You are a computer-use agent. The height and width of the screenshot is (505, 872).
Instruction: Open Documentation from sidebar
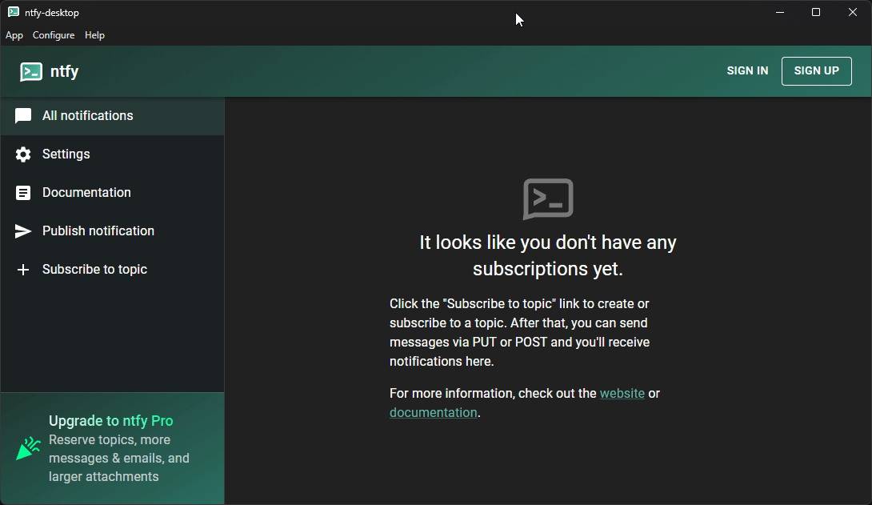coord(112,192)
